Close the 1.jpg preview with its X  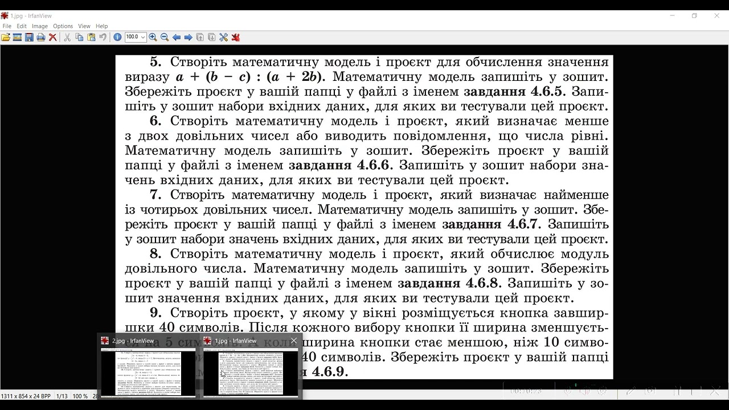coord(294,341)
